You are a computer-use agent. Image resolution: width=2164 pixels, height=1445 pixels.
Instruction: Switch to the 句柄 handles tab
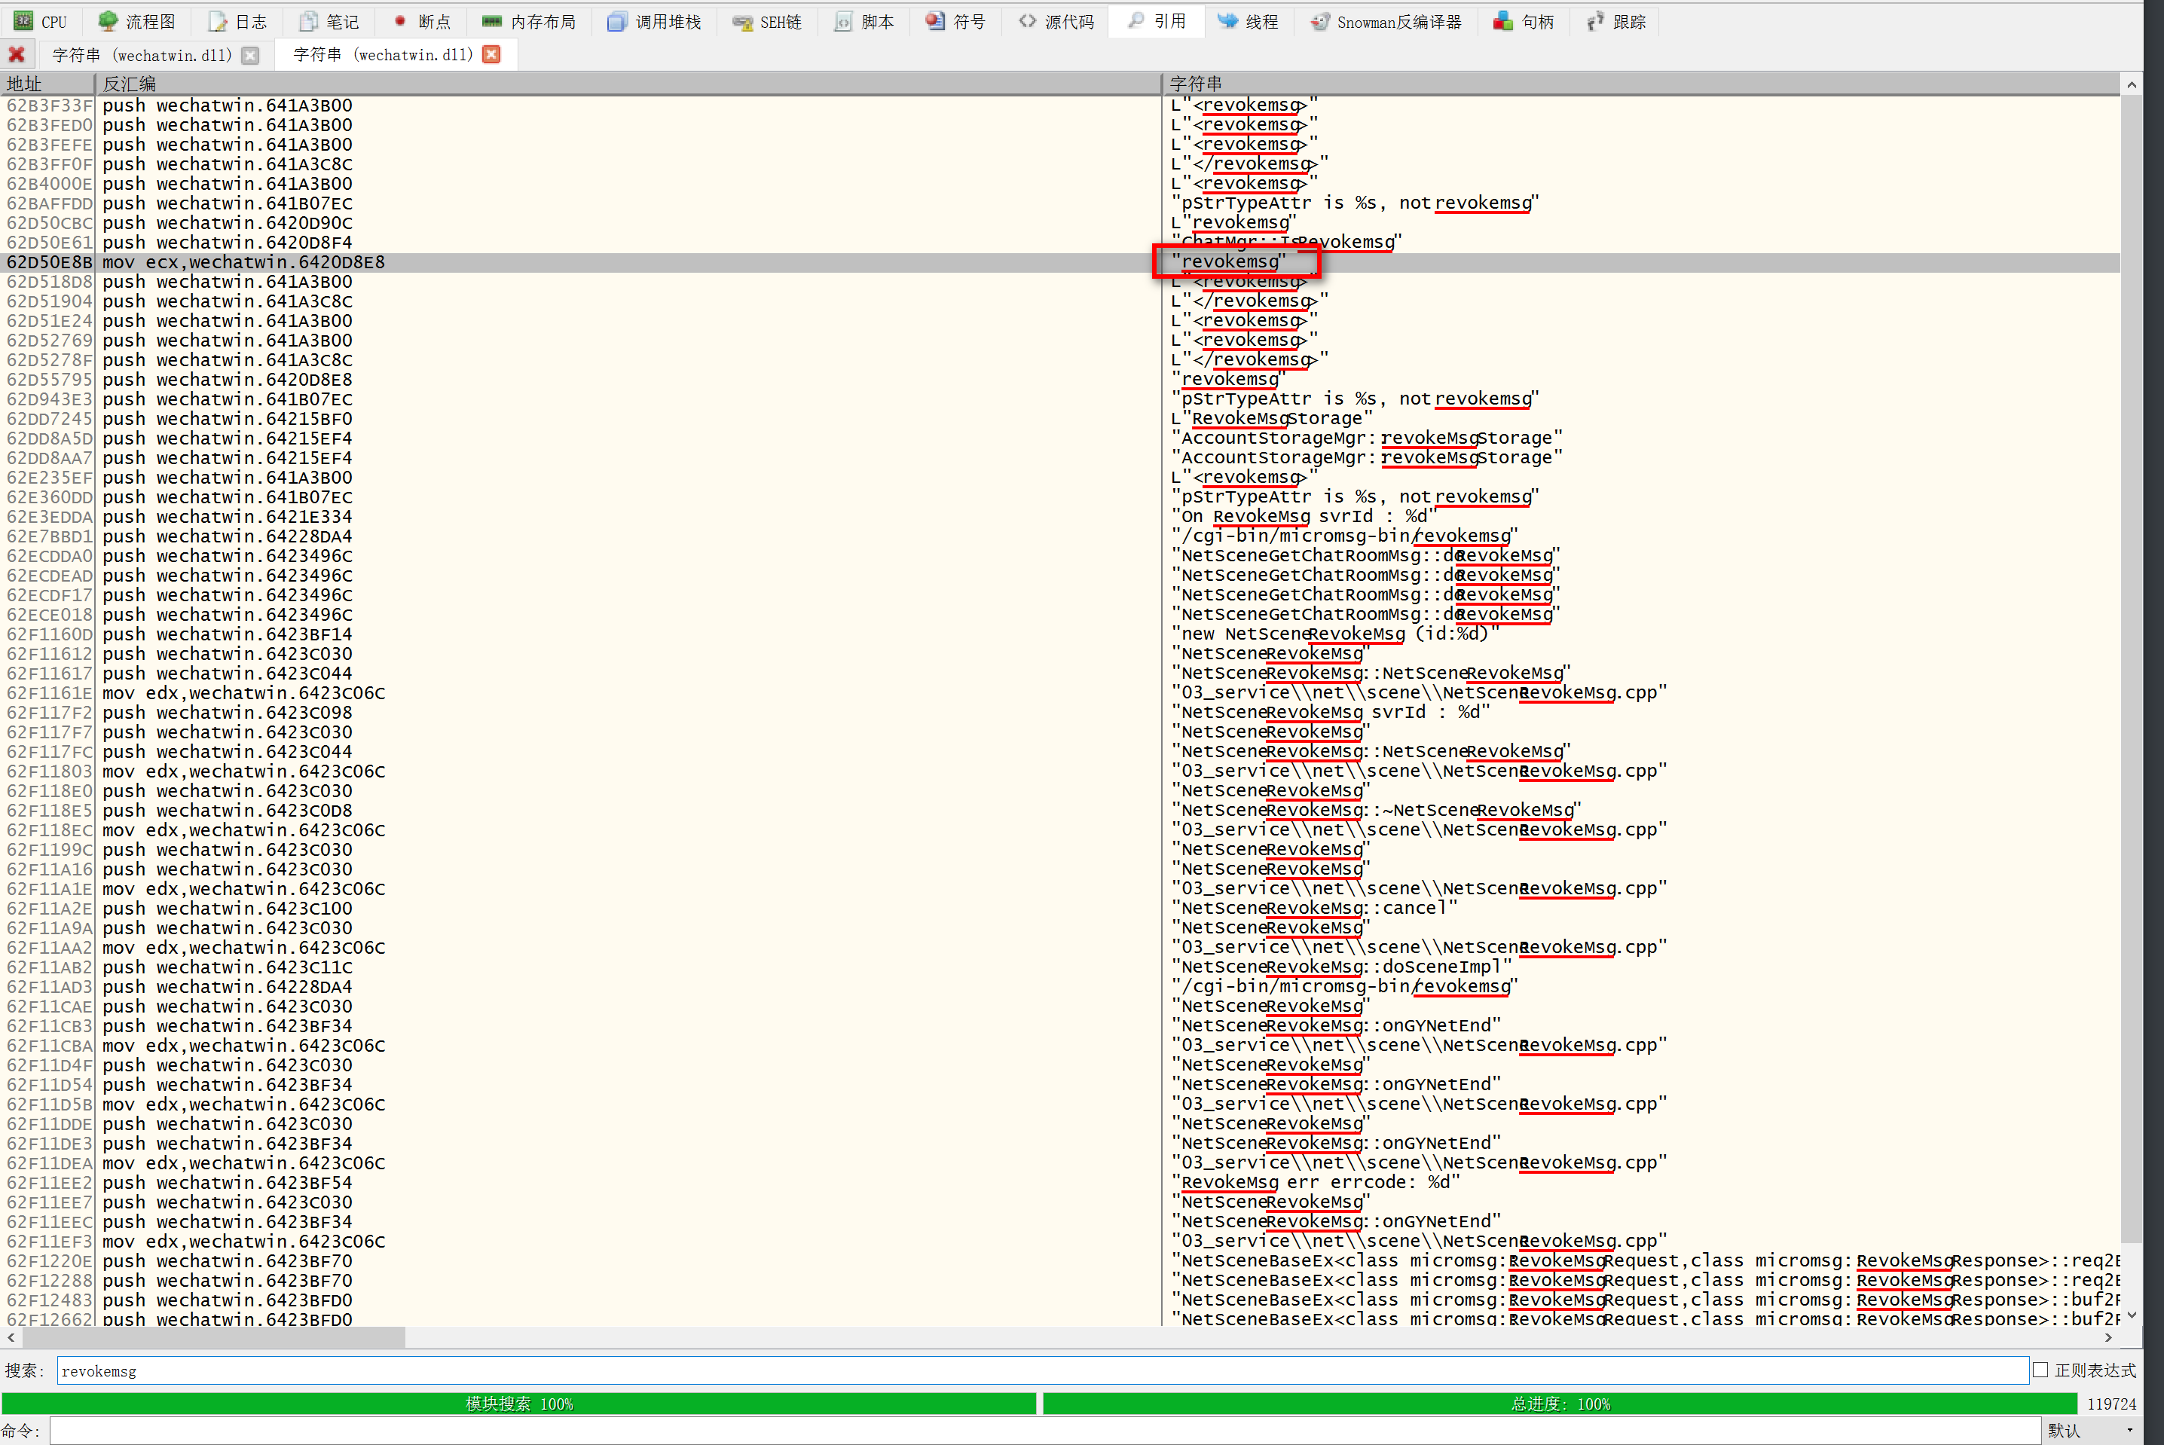[x=1524, y=21]
